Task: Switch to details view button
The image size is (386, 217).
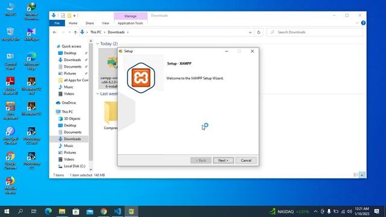Action: tap(355, 175)
